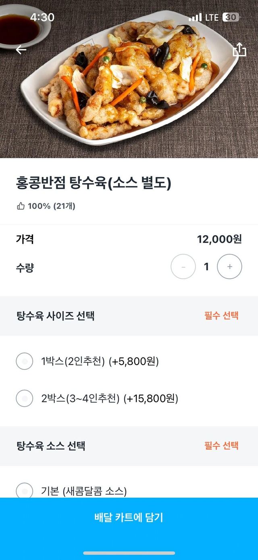Tap the cellular signal bars icon

(x=195, y=17)
